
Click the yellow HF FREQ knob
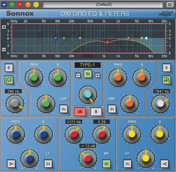pyautogui.click(x=132, y=134)
